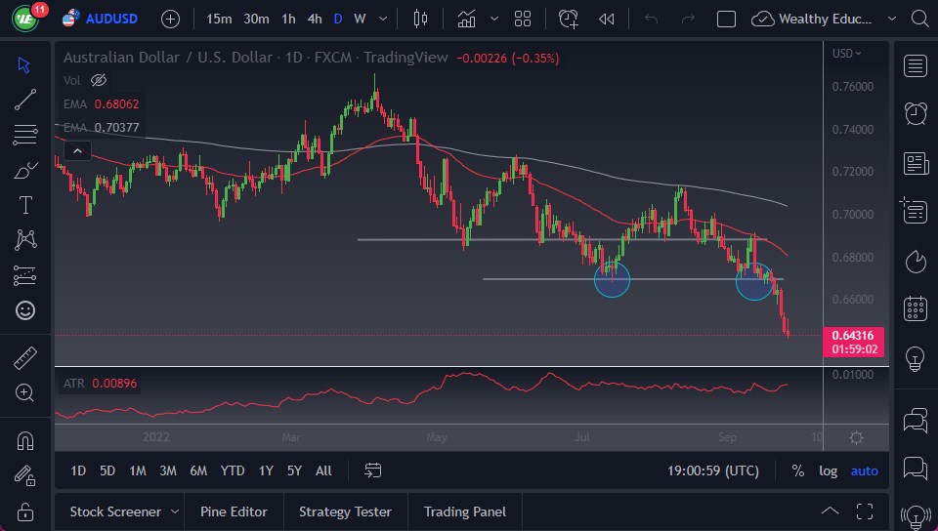
Task: Select the measure ruler tool
Action: [x=25, y=357]
